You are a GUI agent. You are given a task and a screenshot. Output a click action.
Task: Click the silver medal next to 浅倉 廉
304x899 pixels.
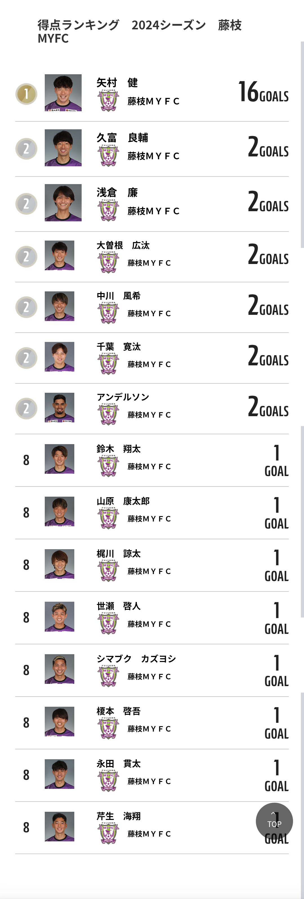click(x=26, y=204)
